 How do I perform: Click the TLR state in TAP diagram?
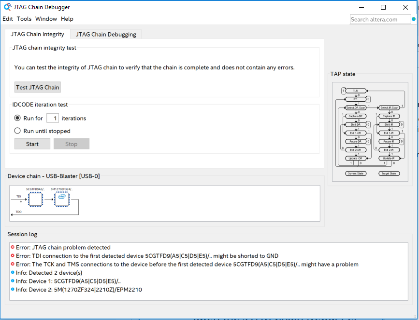[355, 91]
